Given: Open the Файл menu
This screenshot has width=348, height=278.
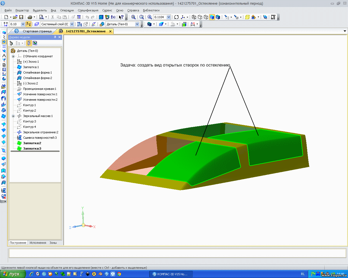Looking at the screenshot, I should click(8, 10).
